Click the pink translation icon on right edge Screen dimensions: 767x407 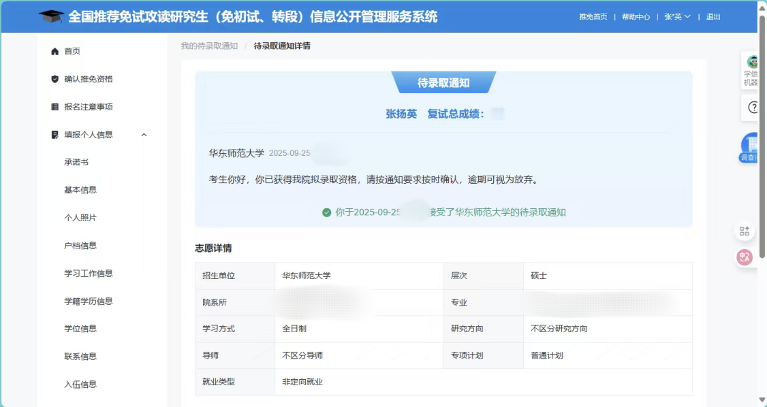(x=745, y=257)
